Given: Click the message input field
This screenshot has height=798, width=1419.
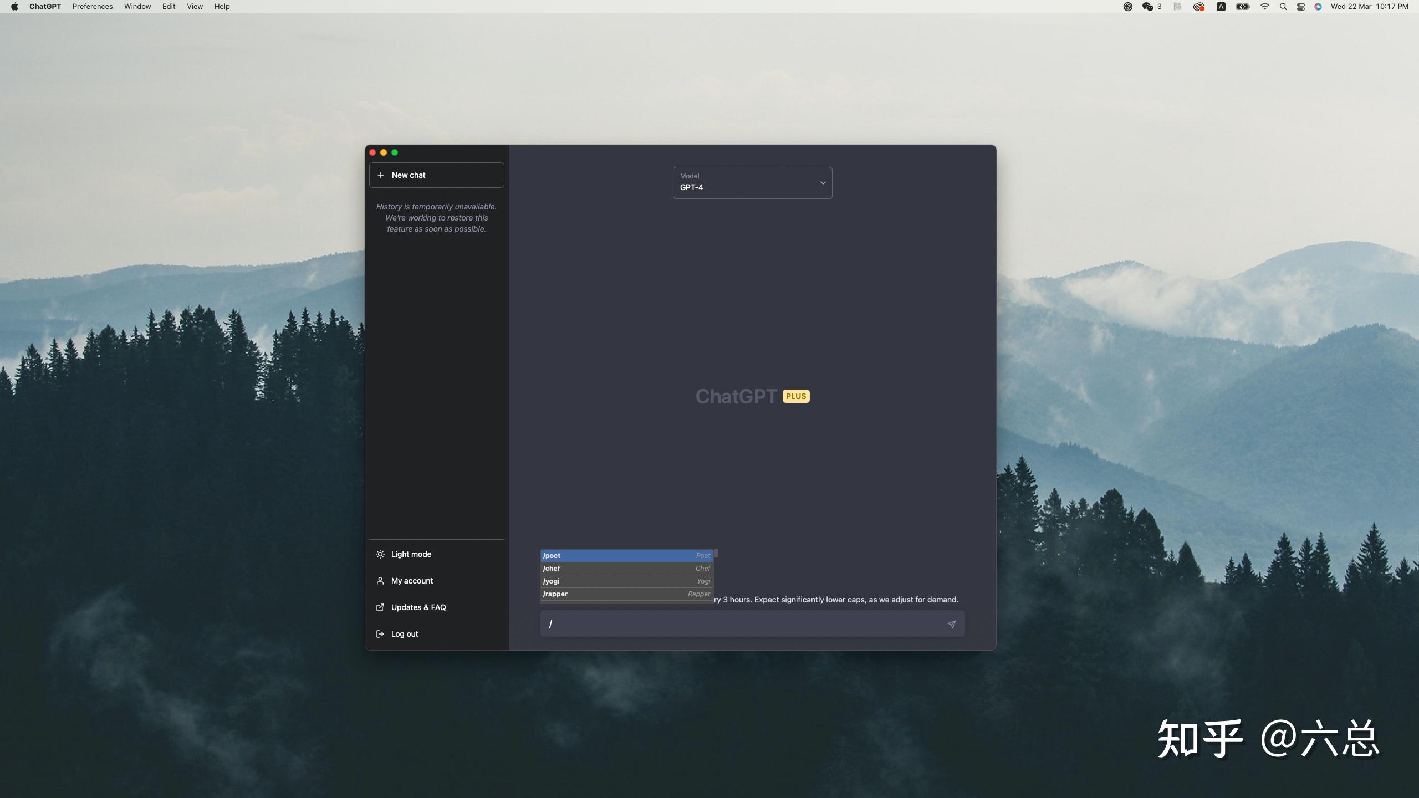Looking at the screenshot, I should click(743, 624).
